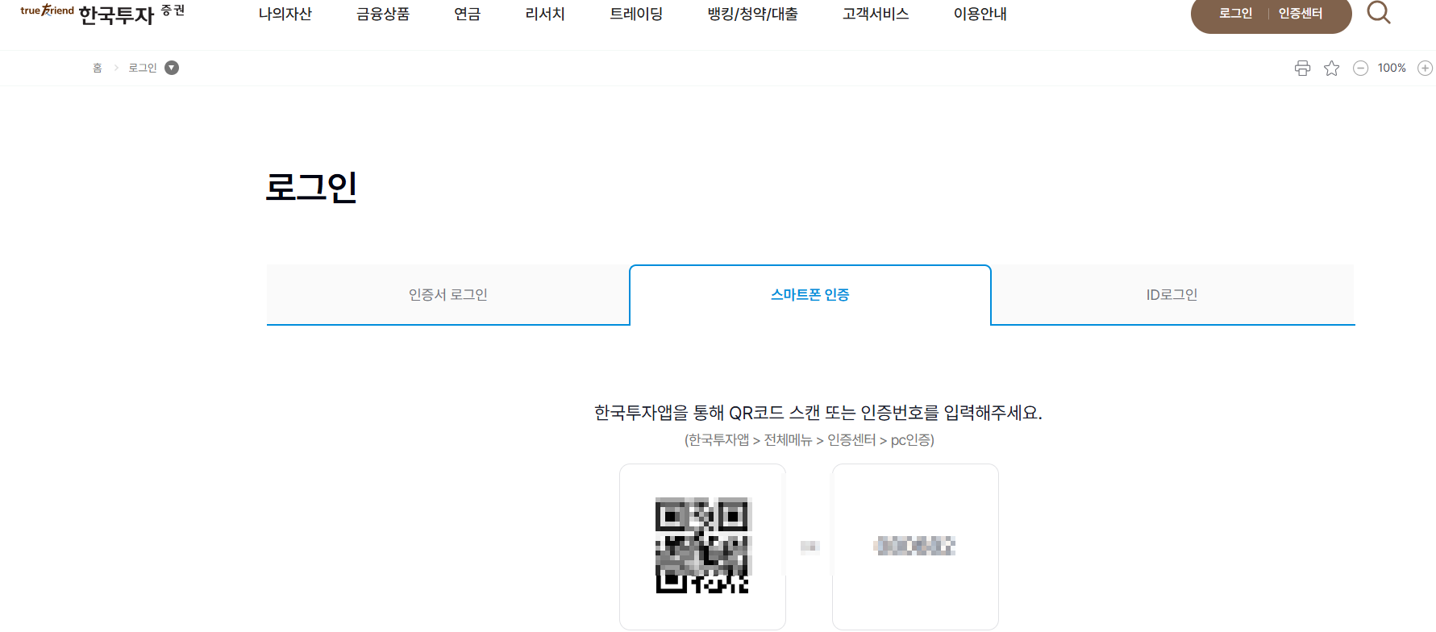This screenshot has width=1436, height=632.
Task: Click the 한국투자앱 > 전체메뉴 path hint
Action: tap(810, 440)
